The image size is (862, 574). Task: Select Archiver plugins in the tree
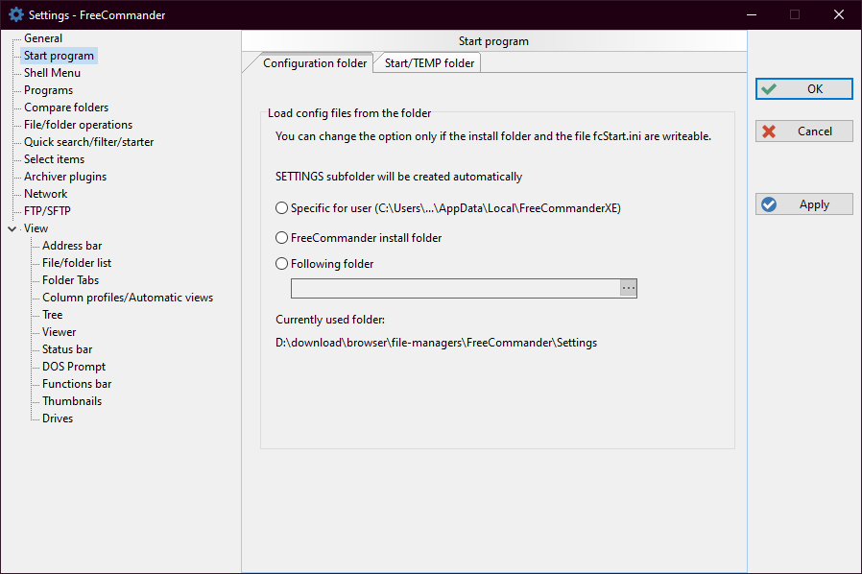click(x=65, y=177)
